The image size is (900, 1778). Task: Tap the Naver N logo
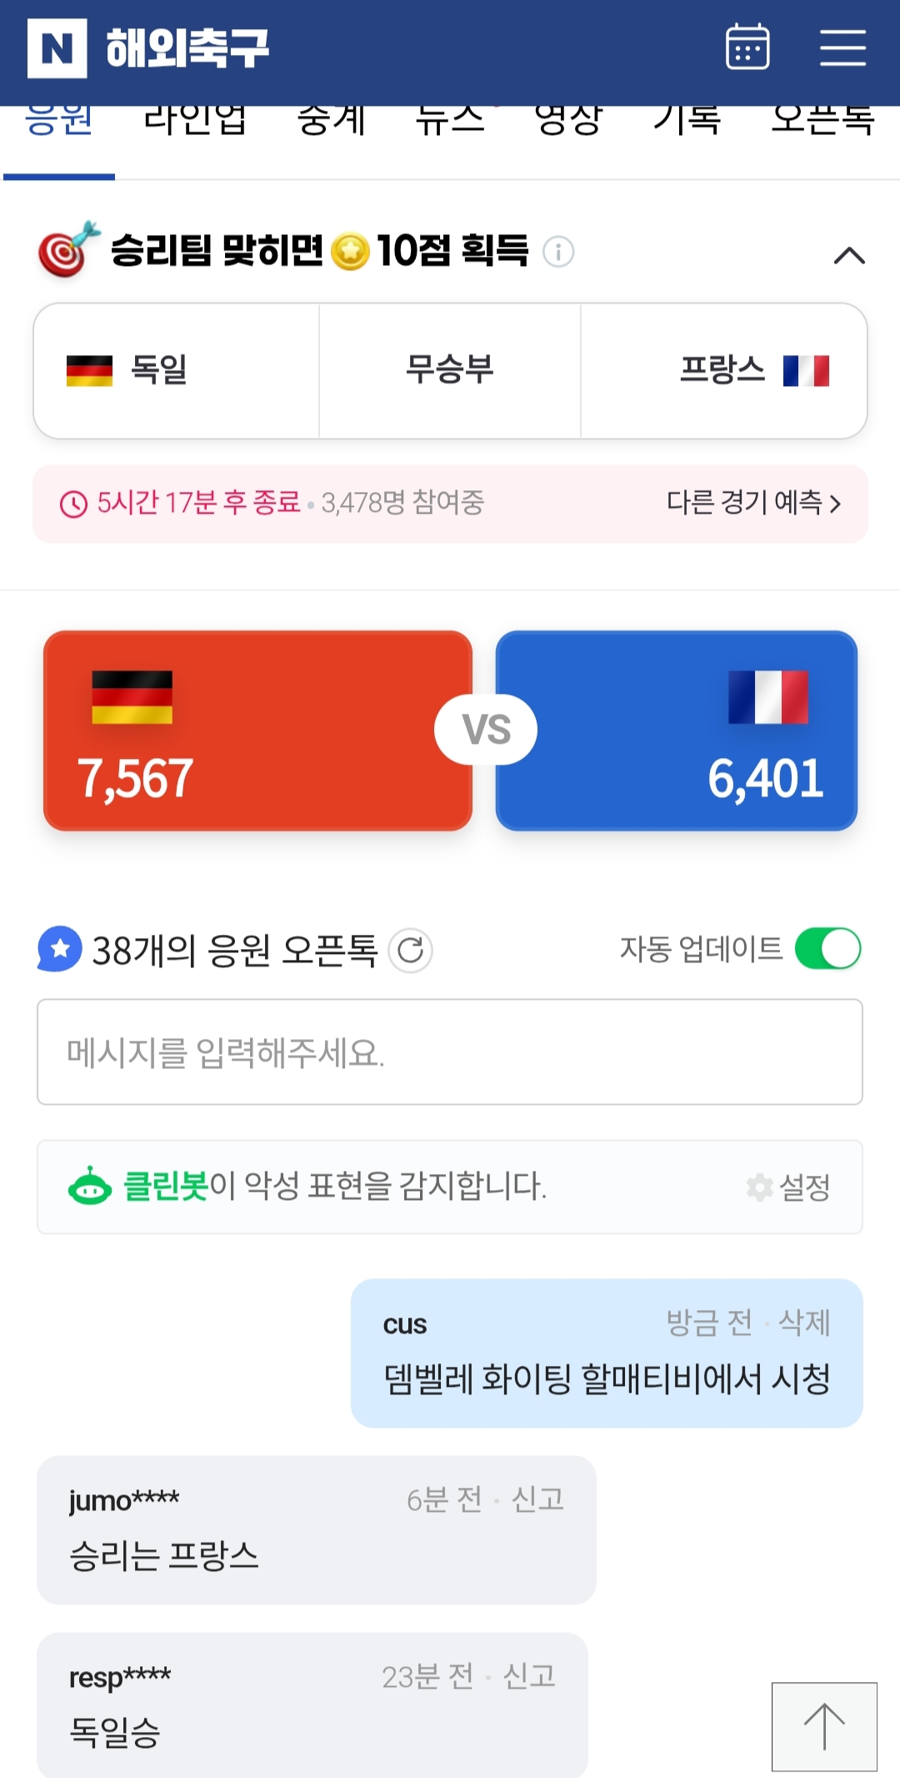pos(57,48)
